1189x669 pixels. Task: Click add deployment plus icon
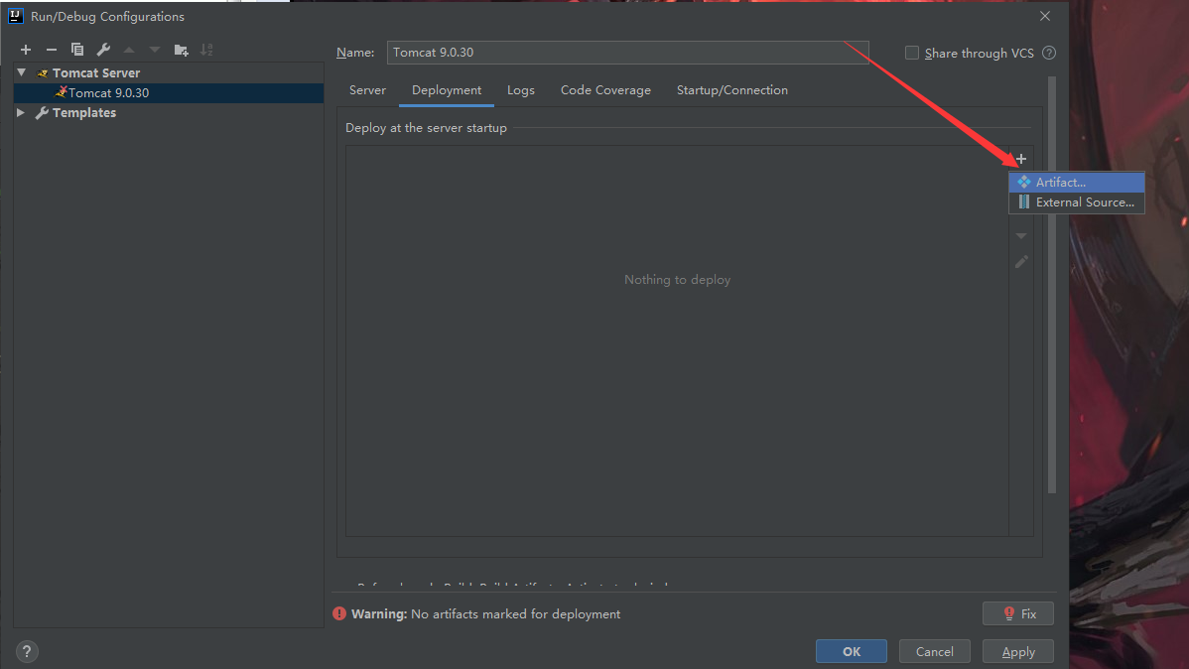[1021, 159]
